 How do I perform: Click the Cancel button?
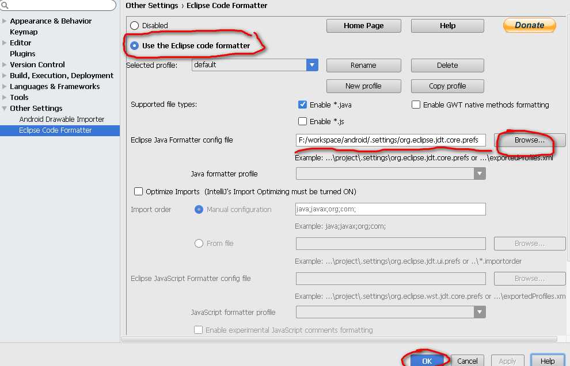point(468,361)
